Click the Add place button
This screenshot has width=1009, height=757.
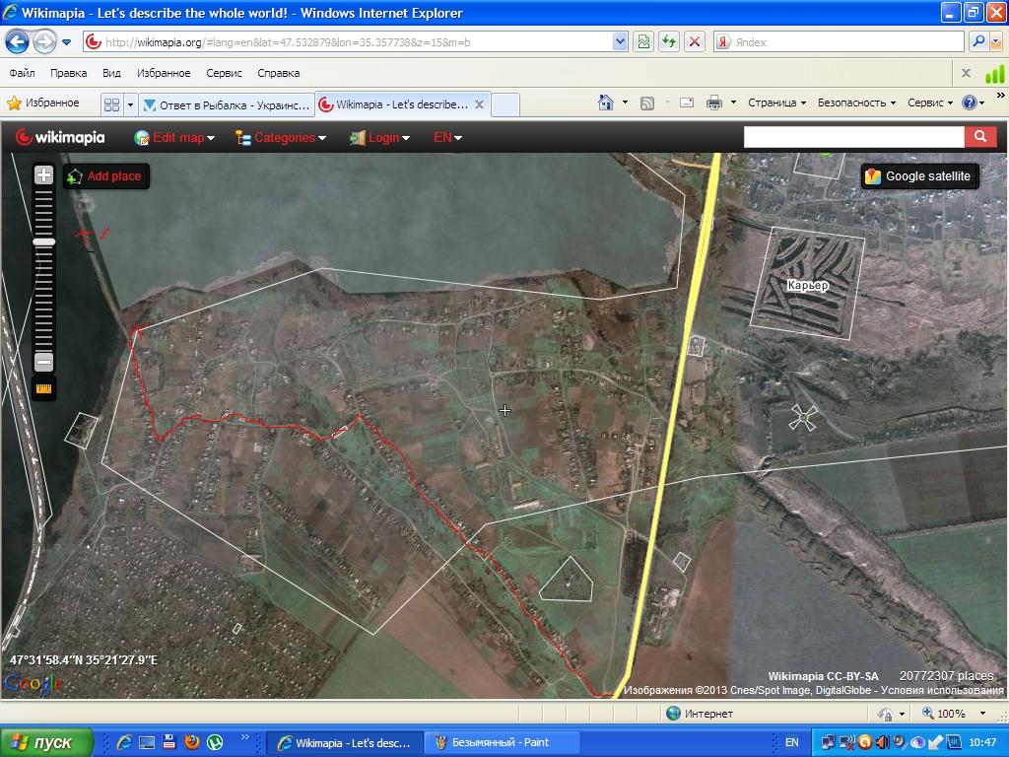(x=105, y=176)
